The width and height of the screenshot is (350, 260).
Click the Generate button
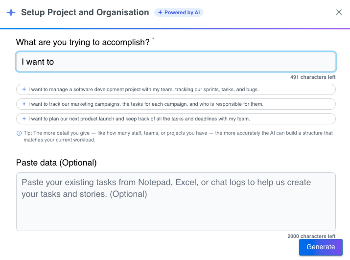click(x=321, y=247)
